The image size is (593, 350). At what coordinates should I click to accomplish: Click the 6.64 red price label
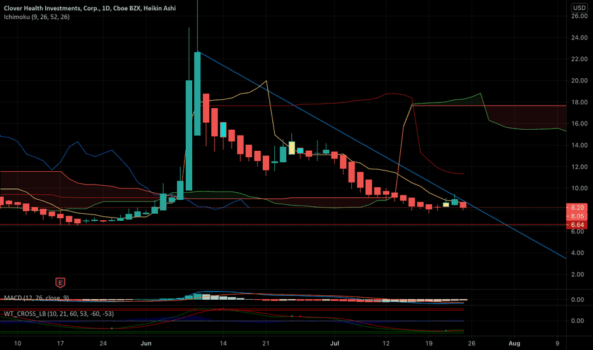point(577,225)
